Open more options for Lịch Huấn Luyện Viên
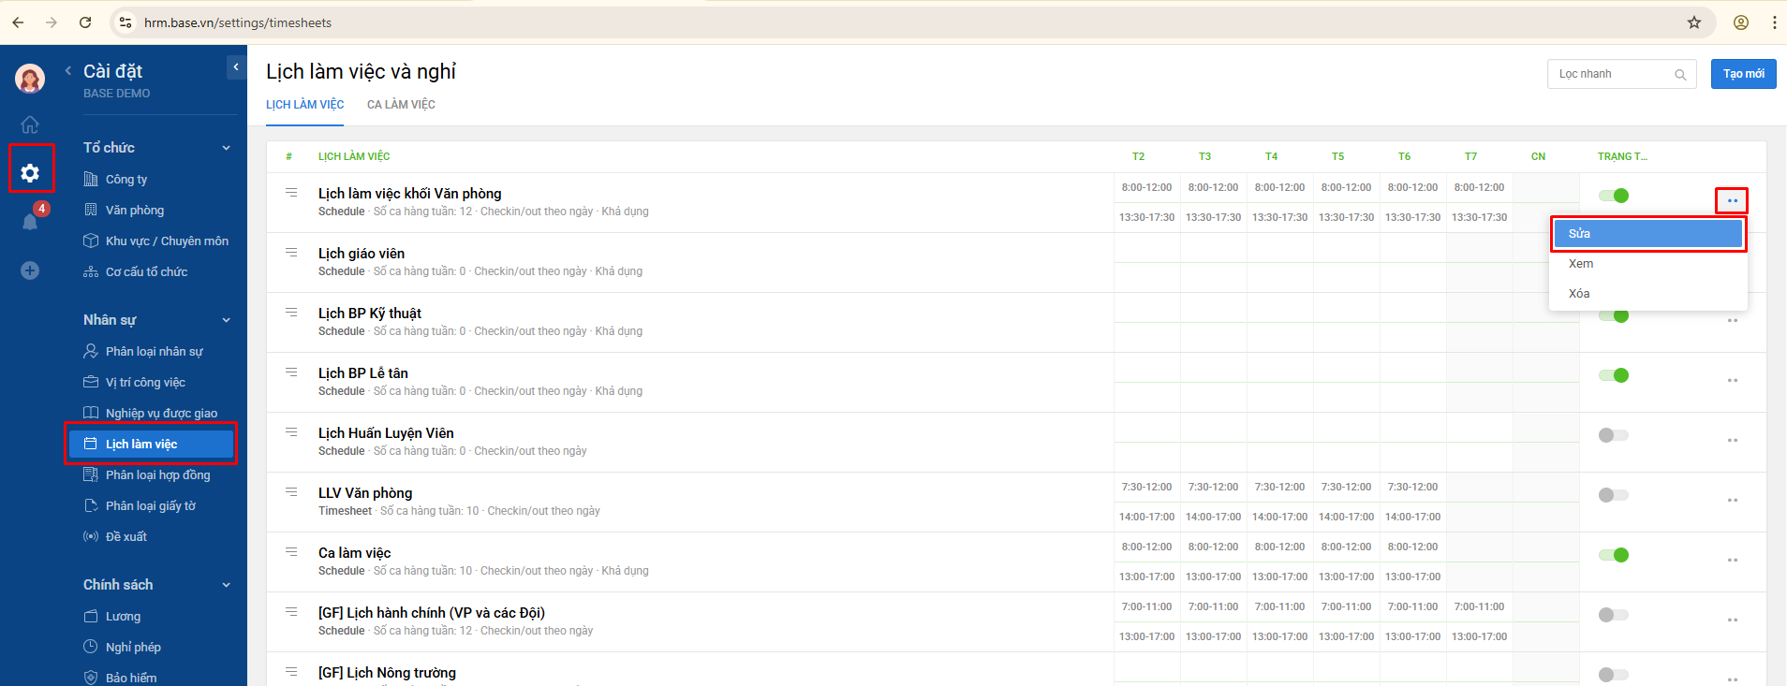This screenshot has width=1787, height=686. point(1732,440)
